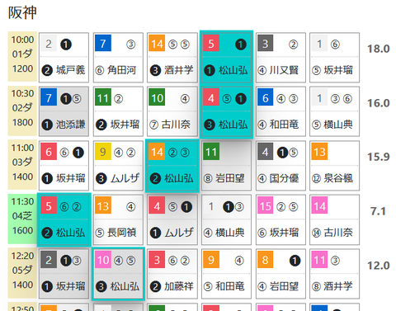Select 坂井瑠 card in the 10:30 race
The height and width of the screenshot is (311, 396).
[x=118, y=111]
